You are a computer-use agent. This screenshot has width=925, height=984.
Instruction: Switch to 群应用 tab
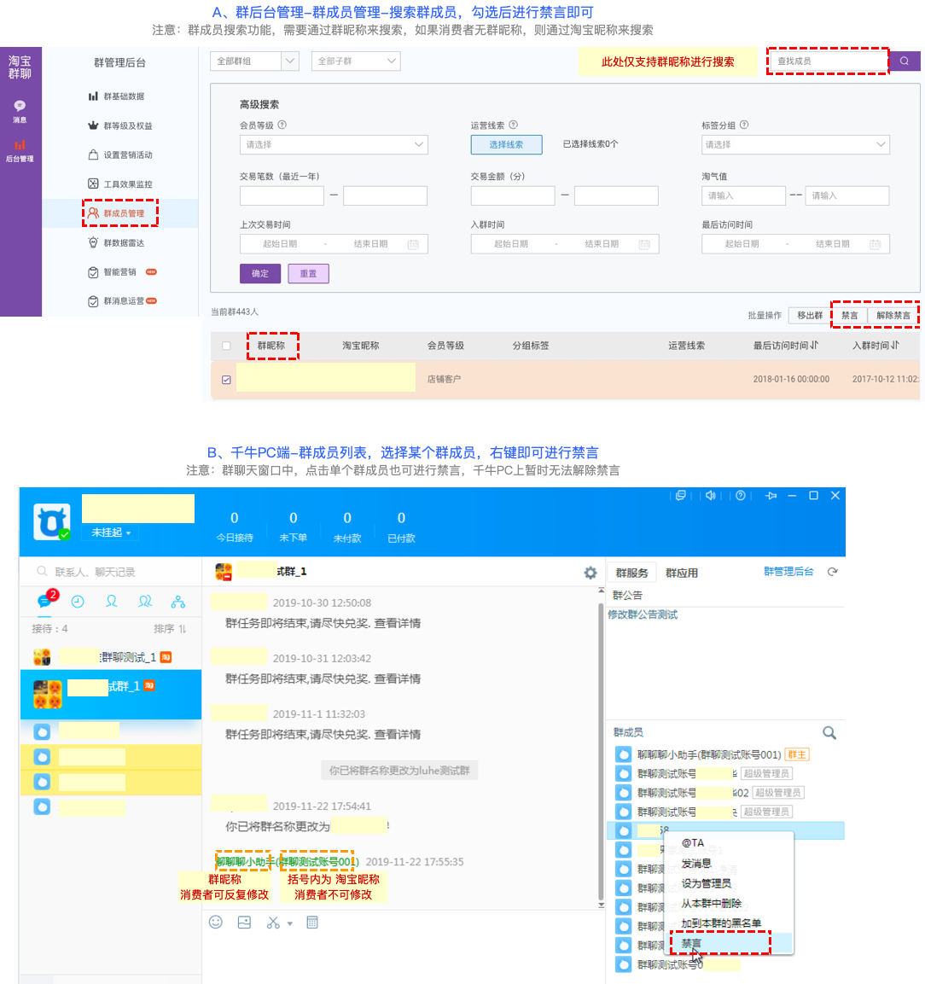click(682, 573)
